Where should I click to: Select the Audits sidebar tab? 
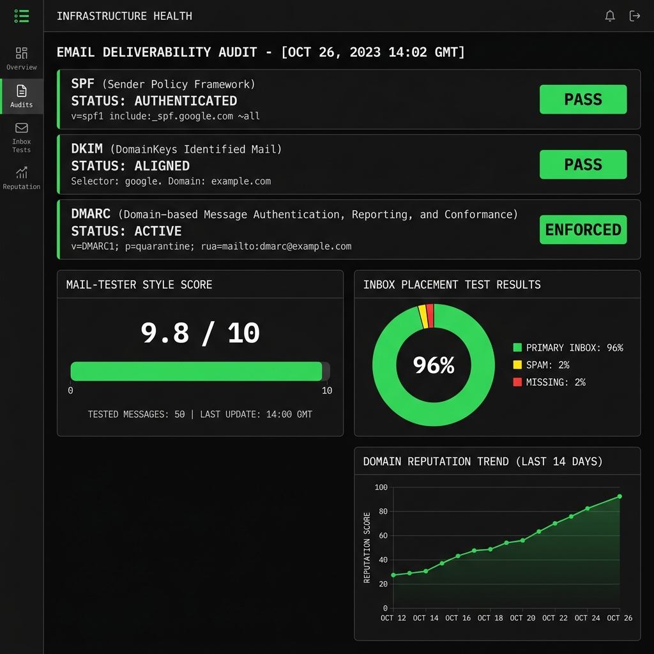[x=22, y=96]
